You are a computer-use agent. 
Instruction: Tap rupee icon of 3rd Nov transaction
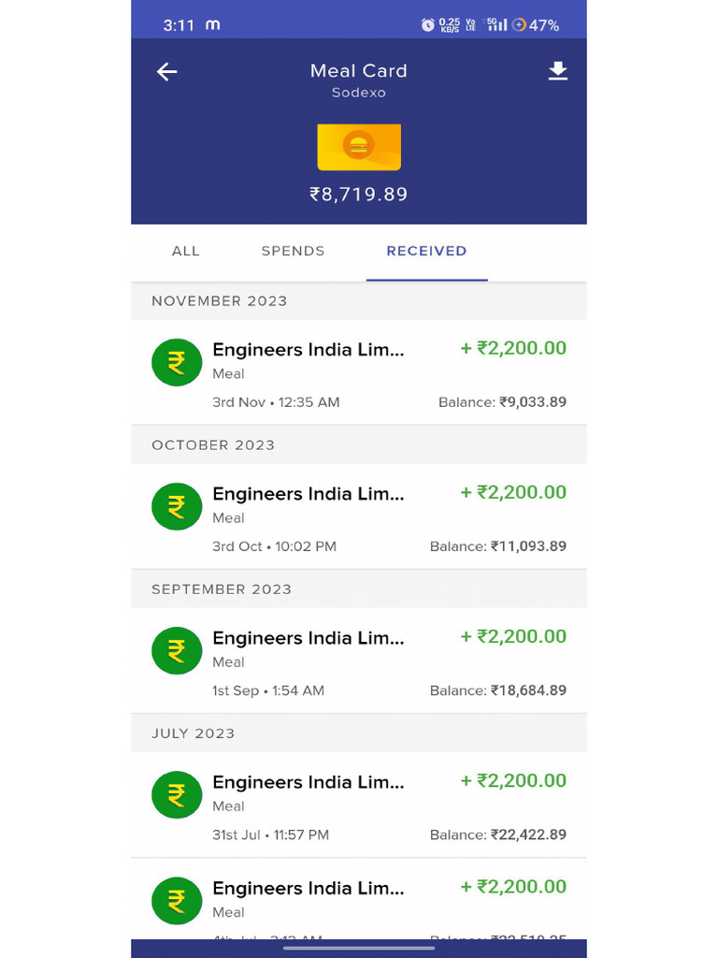point(177,362)
